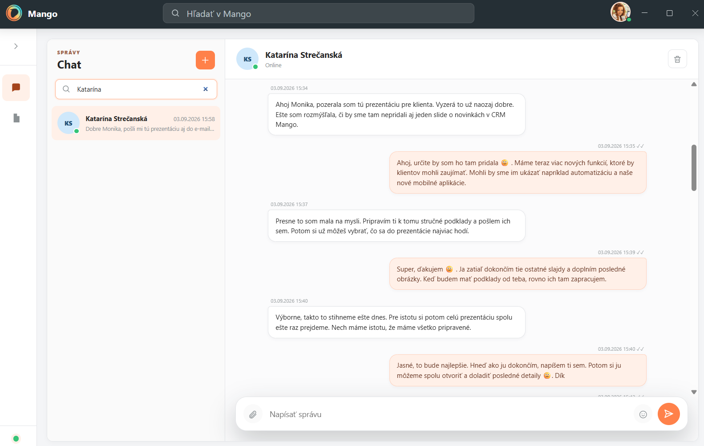
Task: Click the KS avatar in chat header
Action: pos(247,59)
